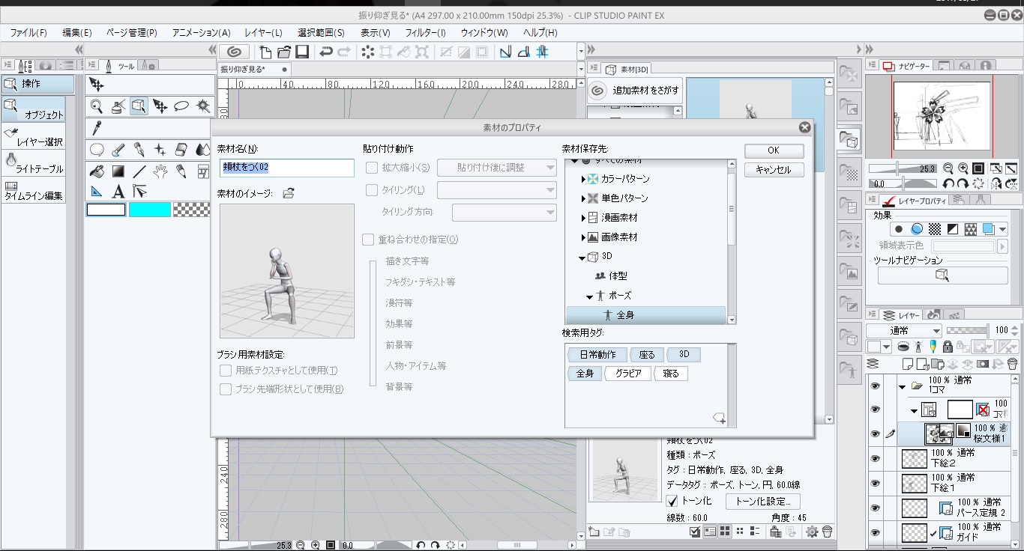The image size is (1024, 551).
Task: Click the CLIP STUDIO spiral icon
Action: point(235,52)
